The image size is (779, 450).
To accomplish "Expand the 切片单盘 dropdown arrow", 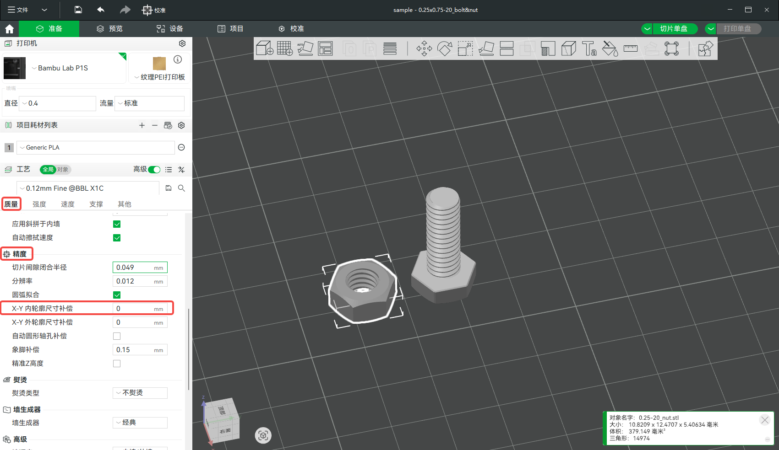I will pyautogui.click(x=647, y=29).
